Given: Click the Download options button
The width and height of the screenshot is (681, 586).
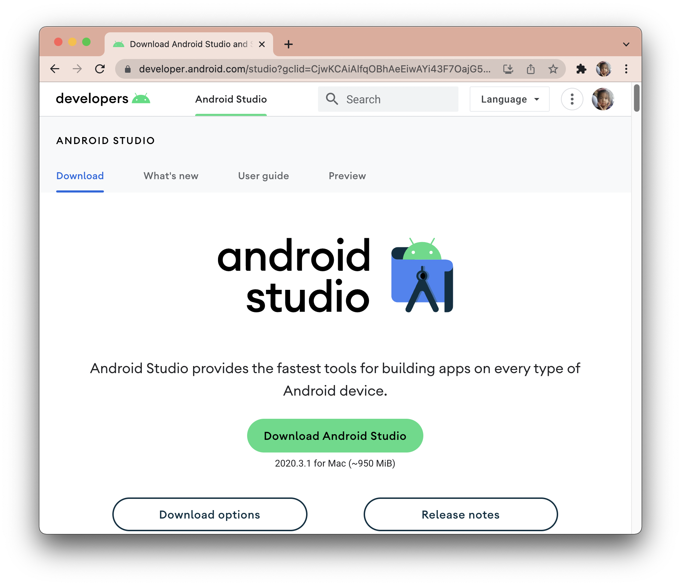Looking at the screenshot, I should tap(210, 514).
